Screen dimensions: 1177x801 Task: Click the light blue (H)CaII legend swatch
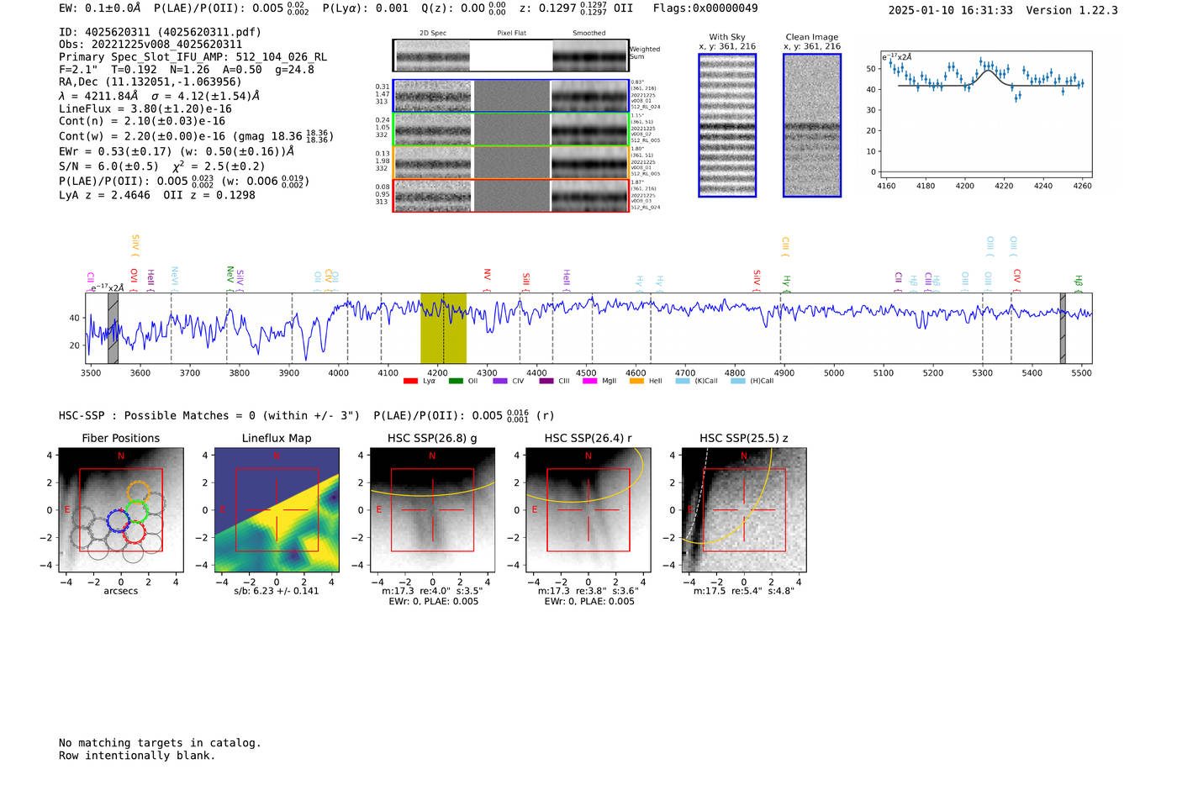(x=737, y=381)
